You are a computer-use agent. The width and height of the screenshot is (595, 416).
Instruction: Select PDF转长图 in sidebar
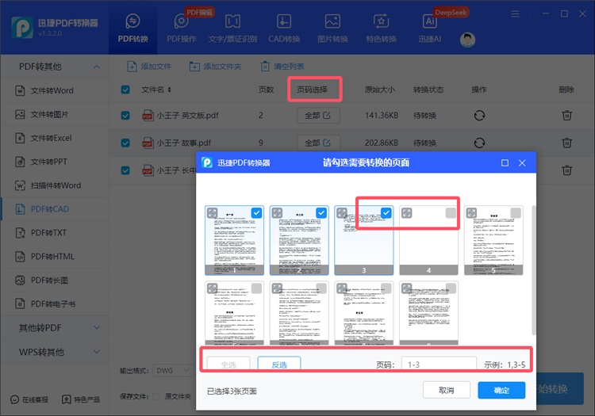pyautogui.click(x=55, y=281)
